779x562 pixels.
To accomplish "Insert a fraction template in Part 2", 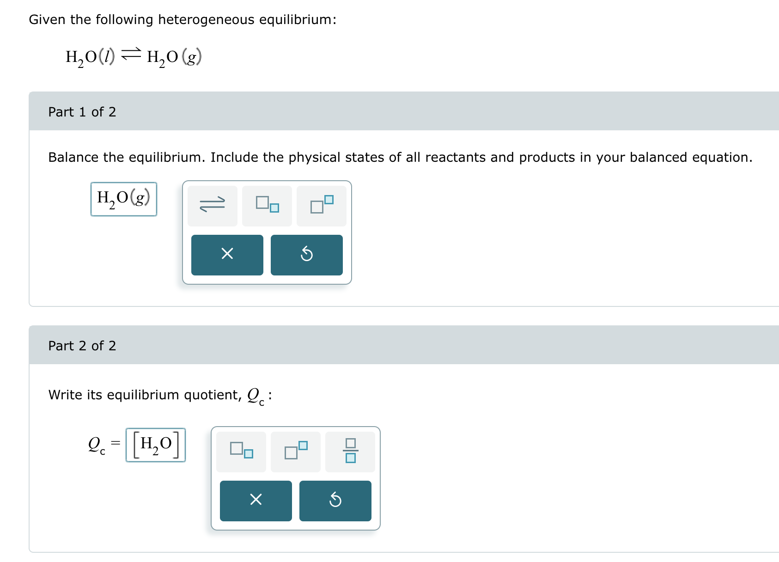I will tap(350, 451).
